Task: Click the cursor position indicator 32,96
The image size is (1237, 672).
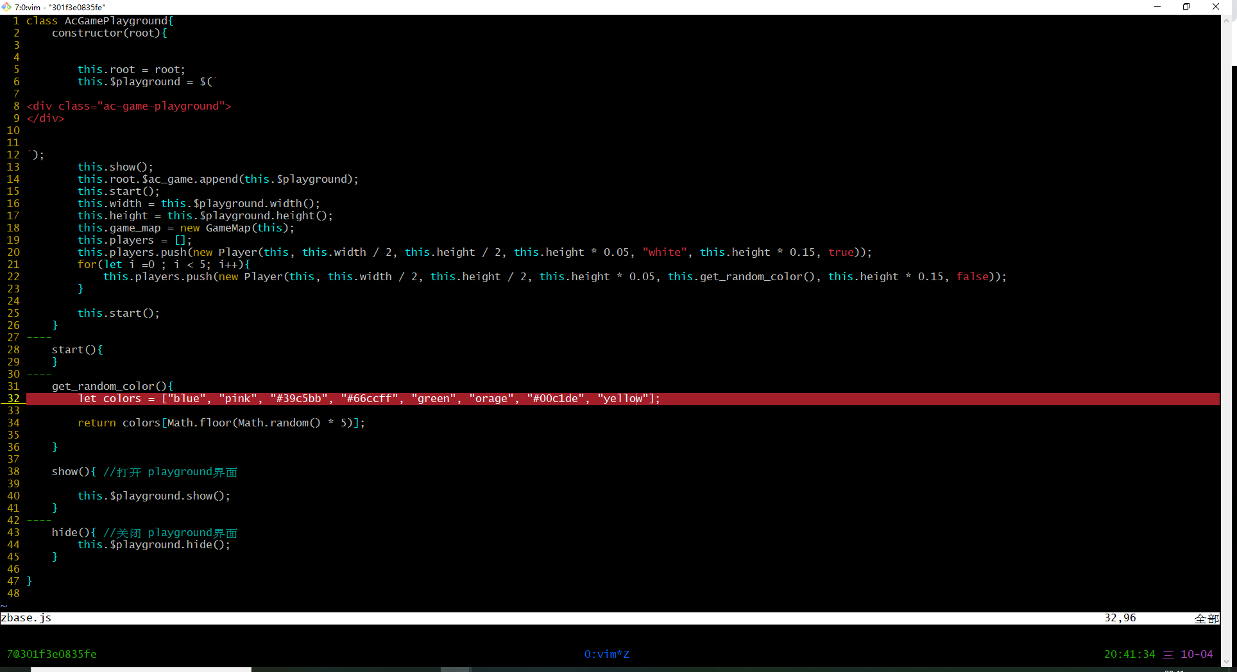Action: [1120, 618]
